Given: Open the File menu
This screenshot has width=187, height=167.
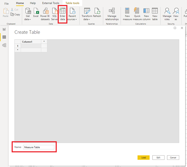Looking at the screenshot, I should pyautogui.click(x=6, y=3).
